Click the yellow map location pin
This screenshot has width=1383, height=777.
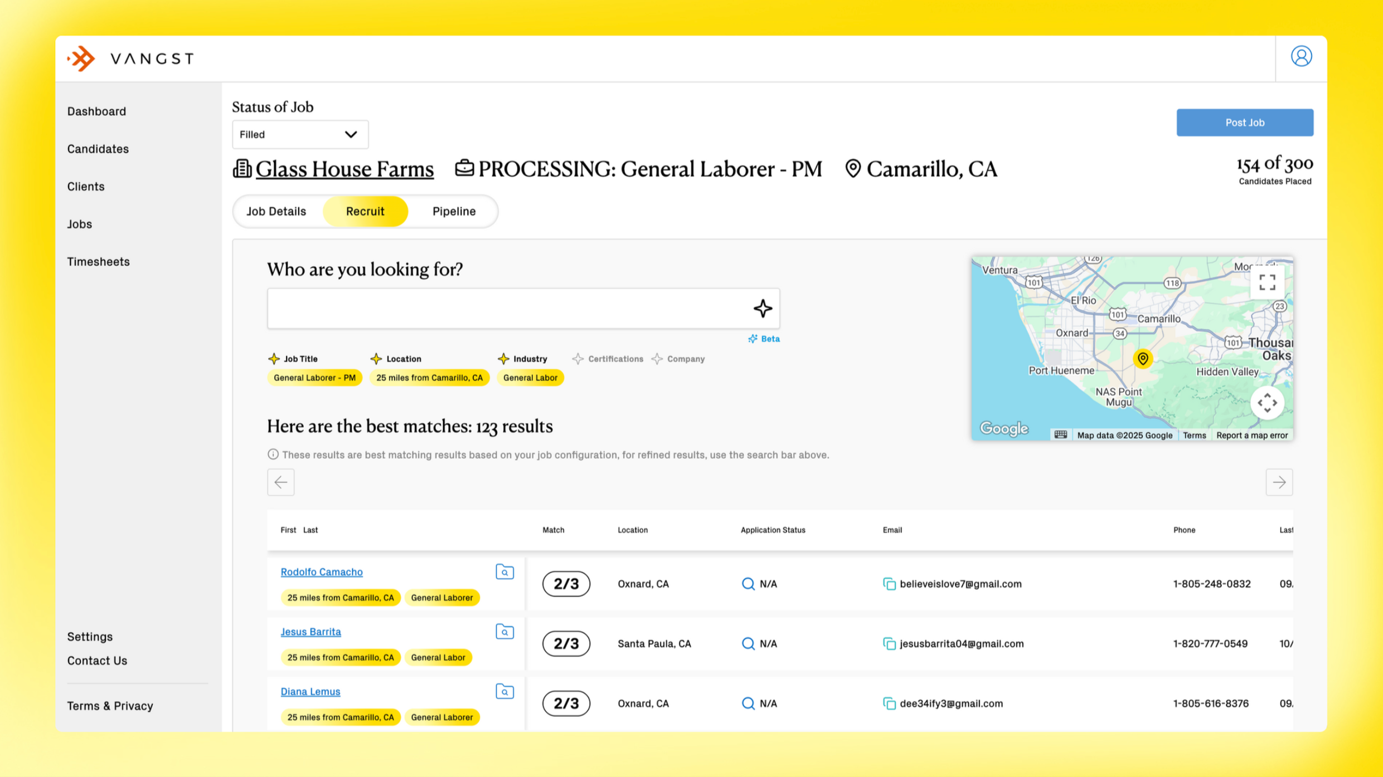tap(1143, 359)
